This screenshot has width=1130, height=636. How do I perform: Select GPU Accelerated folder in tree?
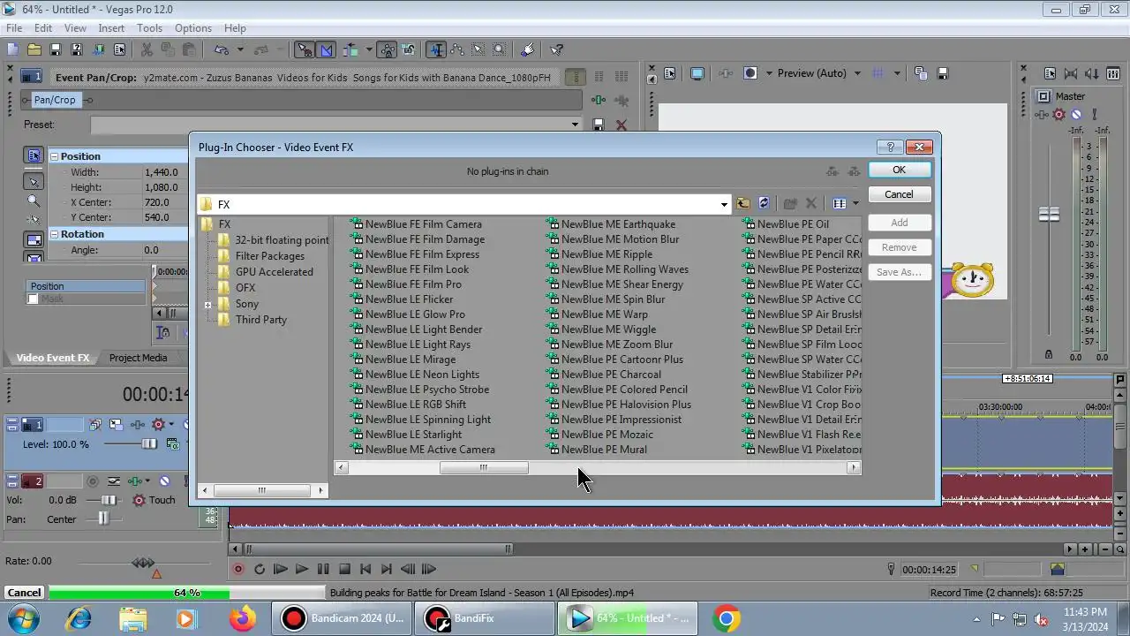[x=274, y=272]
